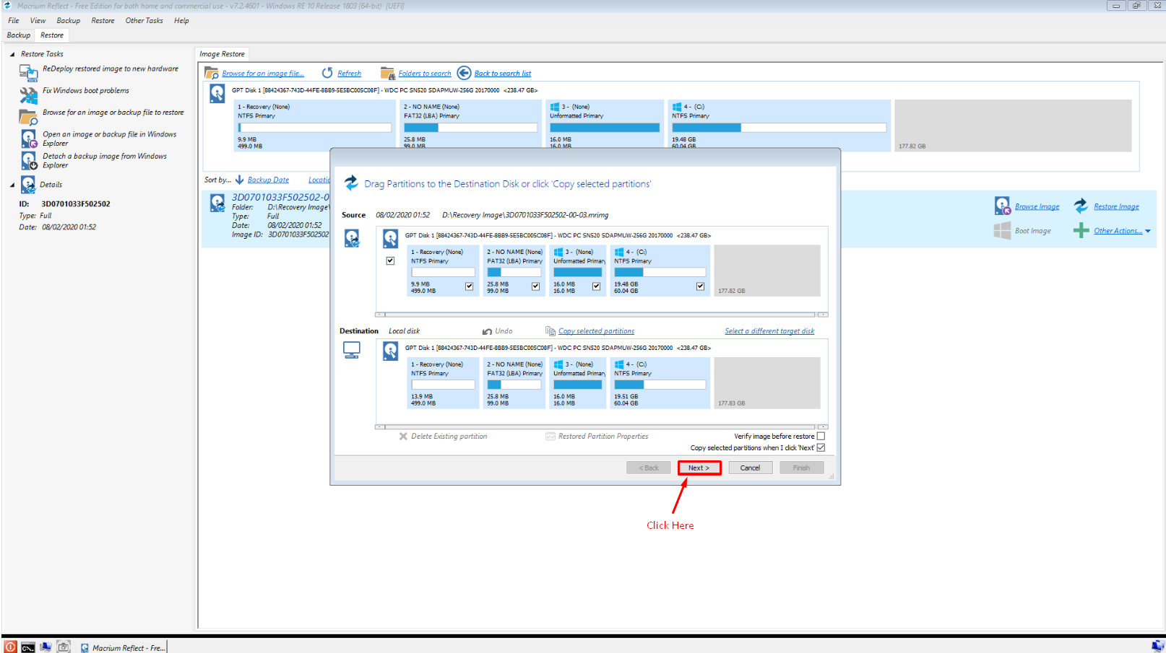This screenshot has height=653, width=1166.
Task: Click the source disk horizontal scrollbar
Action: click(x=601, y=315)
